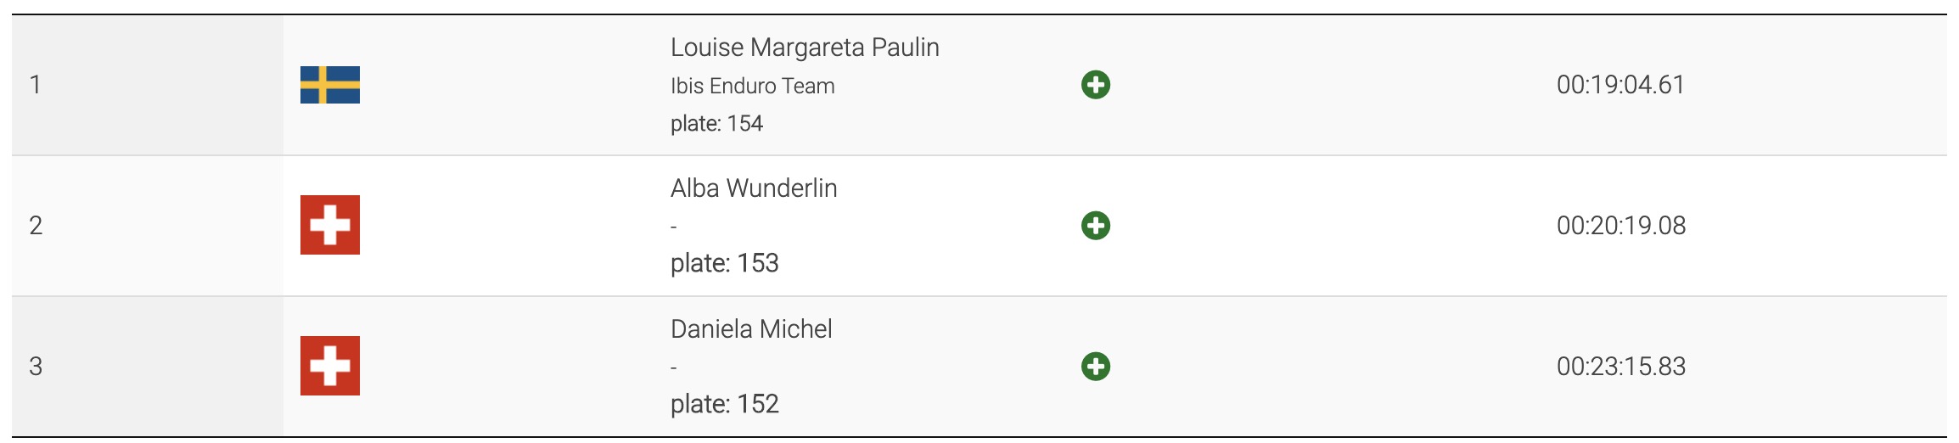Click finish time 00:19:04.61
This screenshot has height=443, width=1959.
(1620, 85)
